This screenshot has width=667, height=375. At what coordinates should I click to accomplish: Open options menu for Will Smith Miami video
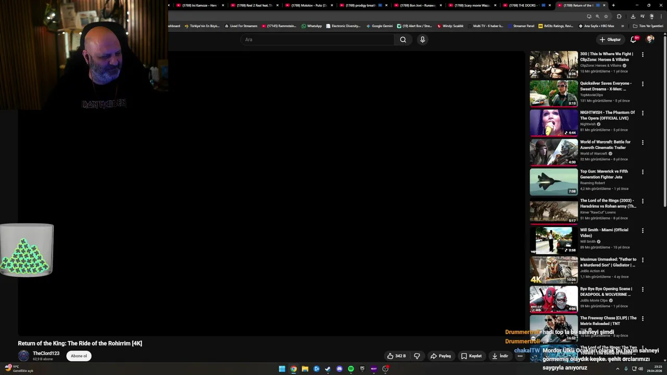pos(643,230)
